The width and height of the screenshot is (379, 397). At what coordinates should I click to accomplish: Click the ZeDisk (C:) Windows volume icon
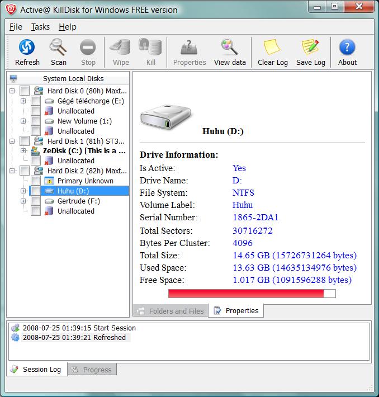(x=35, y=150)
